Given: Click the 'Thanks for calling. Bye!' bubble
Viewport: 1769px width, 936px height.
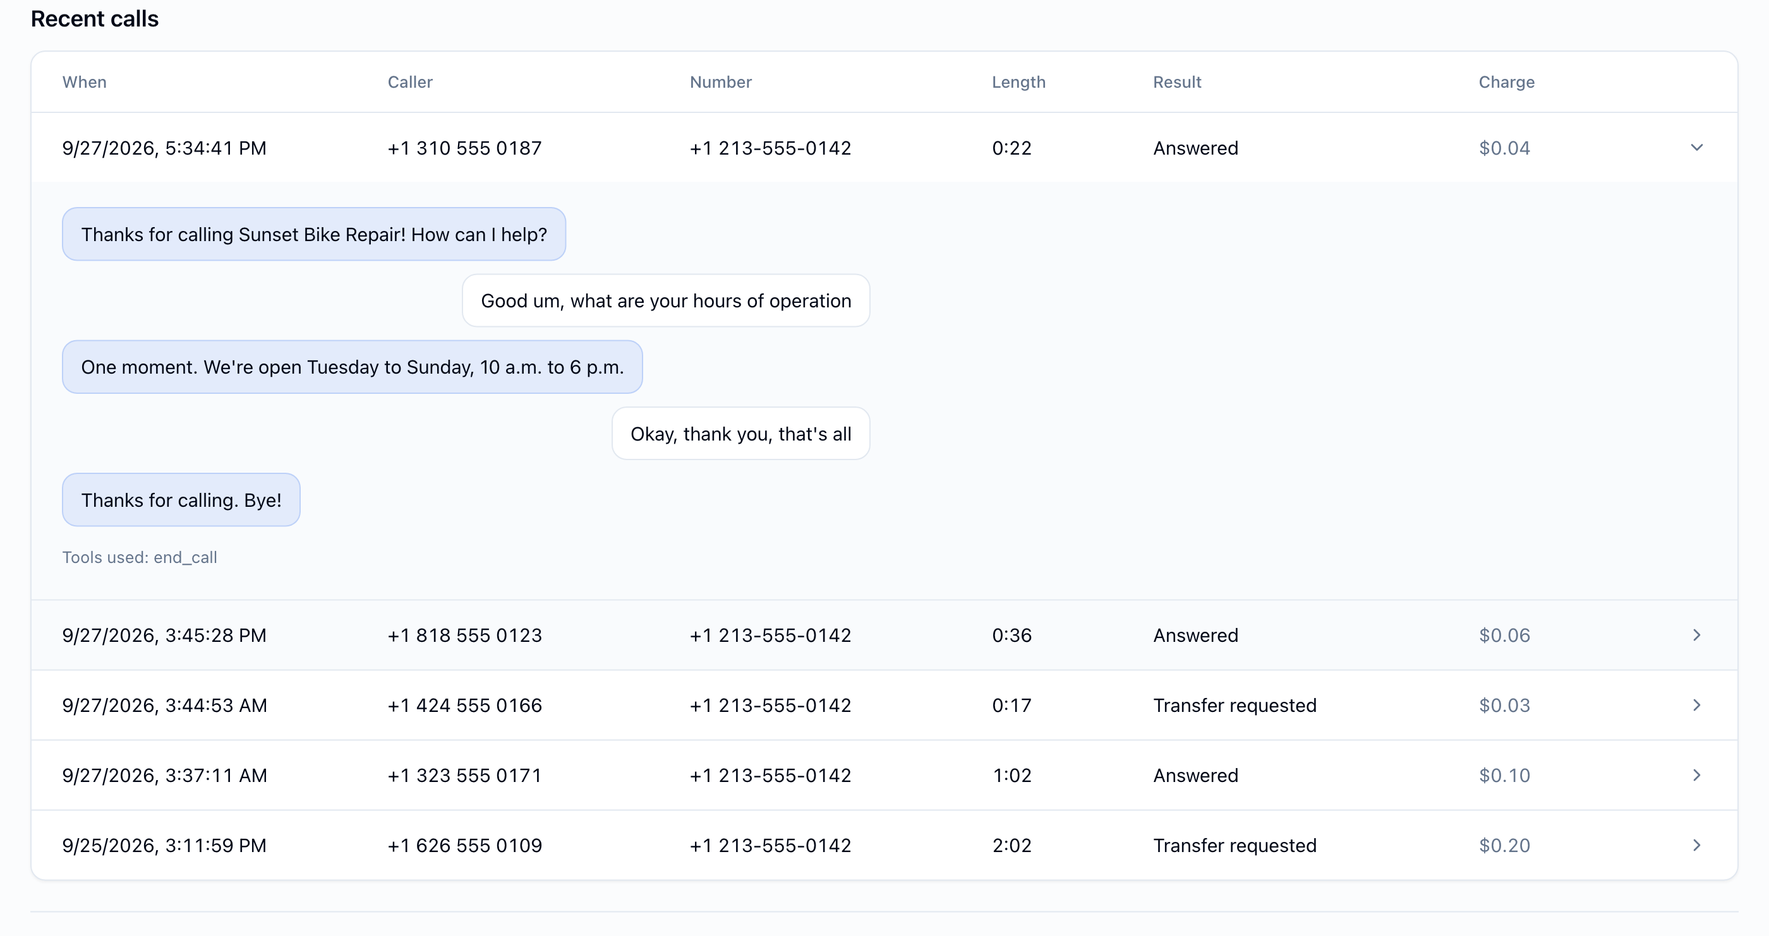Looking at the screenshot, I should (x=181, y=500).
